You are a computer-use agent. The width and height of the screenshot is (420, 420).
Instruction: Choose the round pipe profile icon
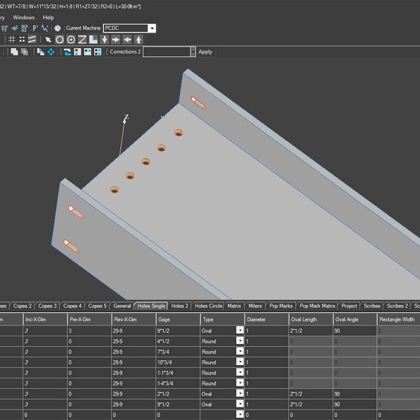[x=59, y=40]
